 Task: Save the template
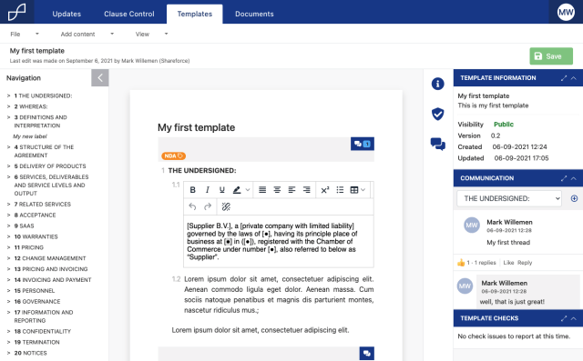(551, 56)
